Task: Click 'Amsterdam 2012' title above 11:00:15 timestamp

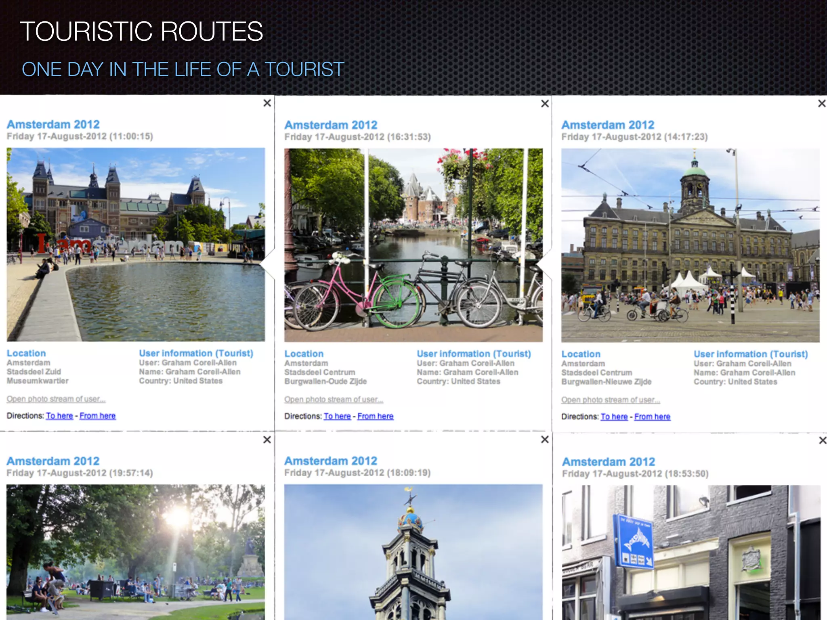Action: (53, 124)
